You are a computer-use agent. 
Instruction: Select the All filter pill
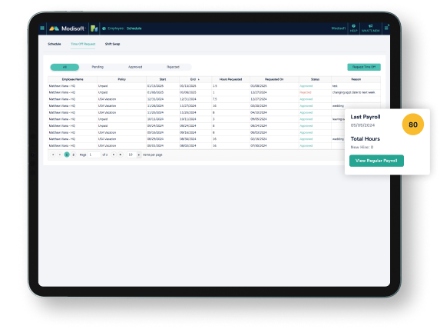[x=65, y=67]
